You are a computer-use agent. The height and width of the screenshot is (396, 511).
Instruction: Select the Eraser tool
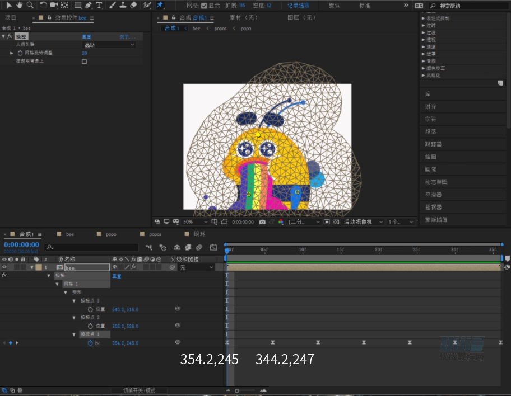click(x=133, y=5)
